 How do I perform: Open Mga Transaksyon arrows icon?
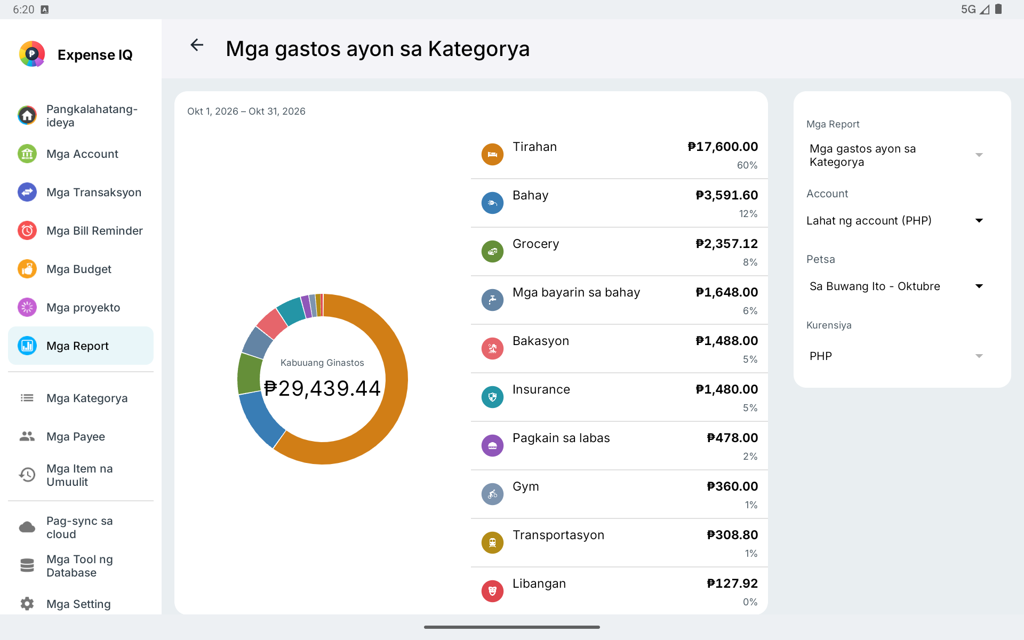27,192
